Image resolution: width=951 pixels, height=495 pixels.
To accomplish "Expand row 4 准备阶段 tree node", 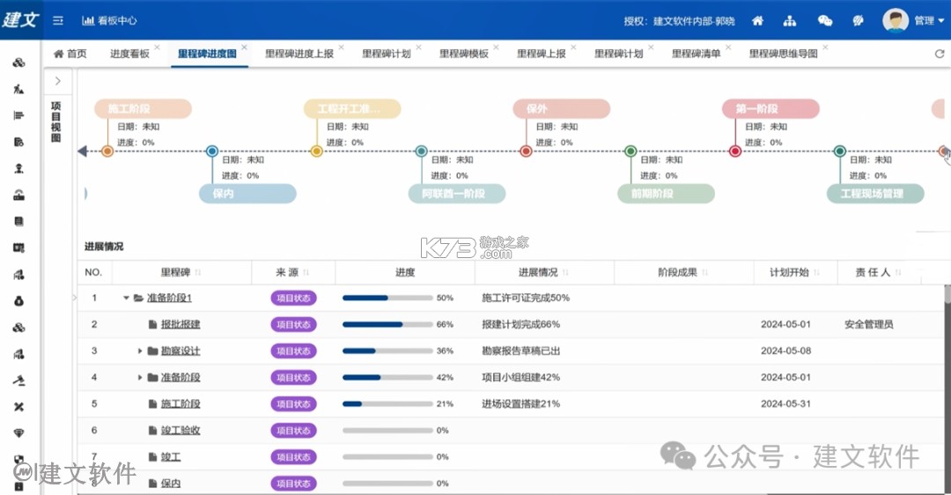I will coord(140,377).
